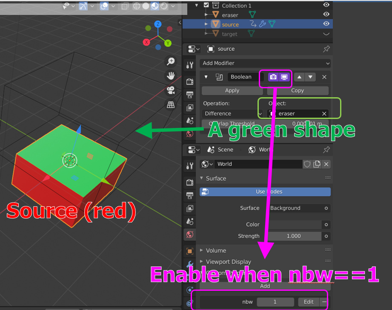Toggle Boolean modifier render visibility
The height and width of the screenshot is (310, 392).
tap(273, 77)
